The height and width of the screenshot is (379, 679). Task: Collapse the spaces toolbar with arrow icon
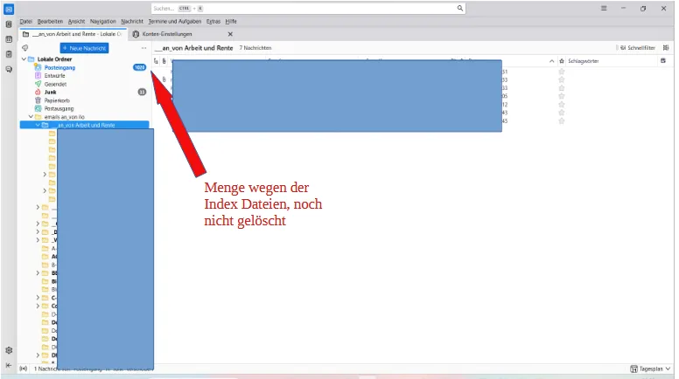9,365
